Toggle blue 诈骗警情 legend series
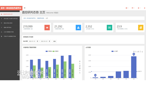Viewport: 146px width, 92px height. [49, 51]
